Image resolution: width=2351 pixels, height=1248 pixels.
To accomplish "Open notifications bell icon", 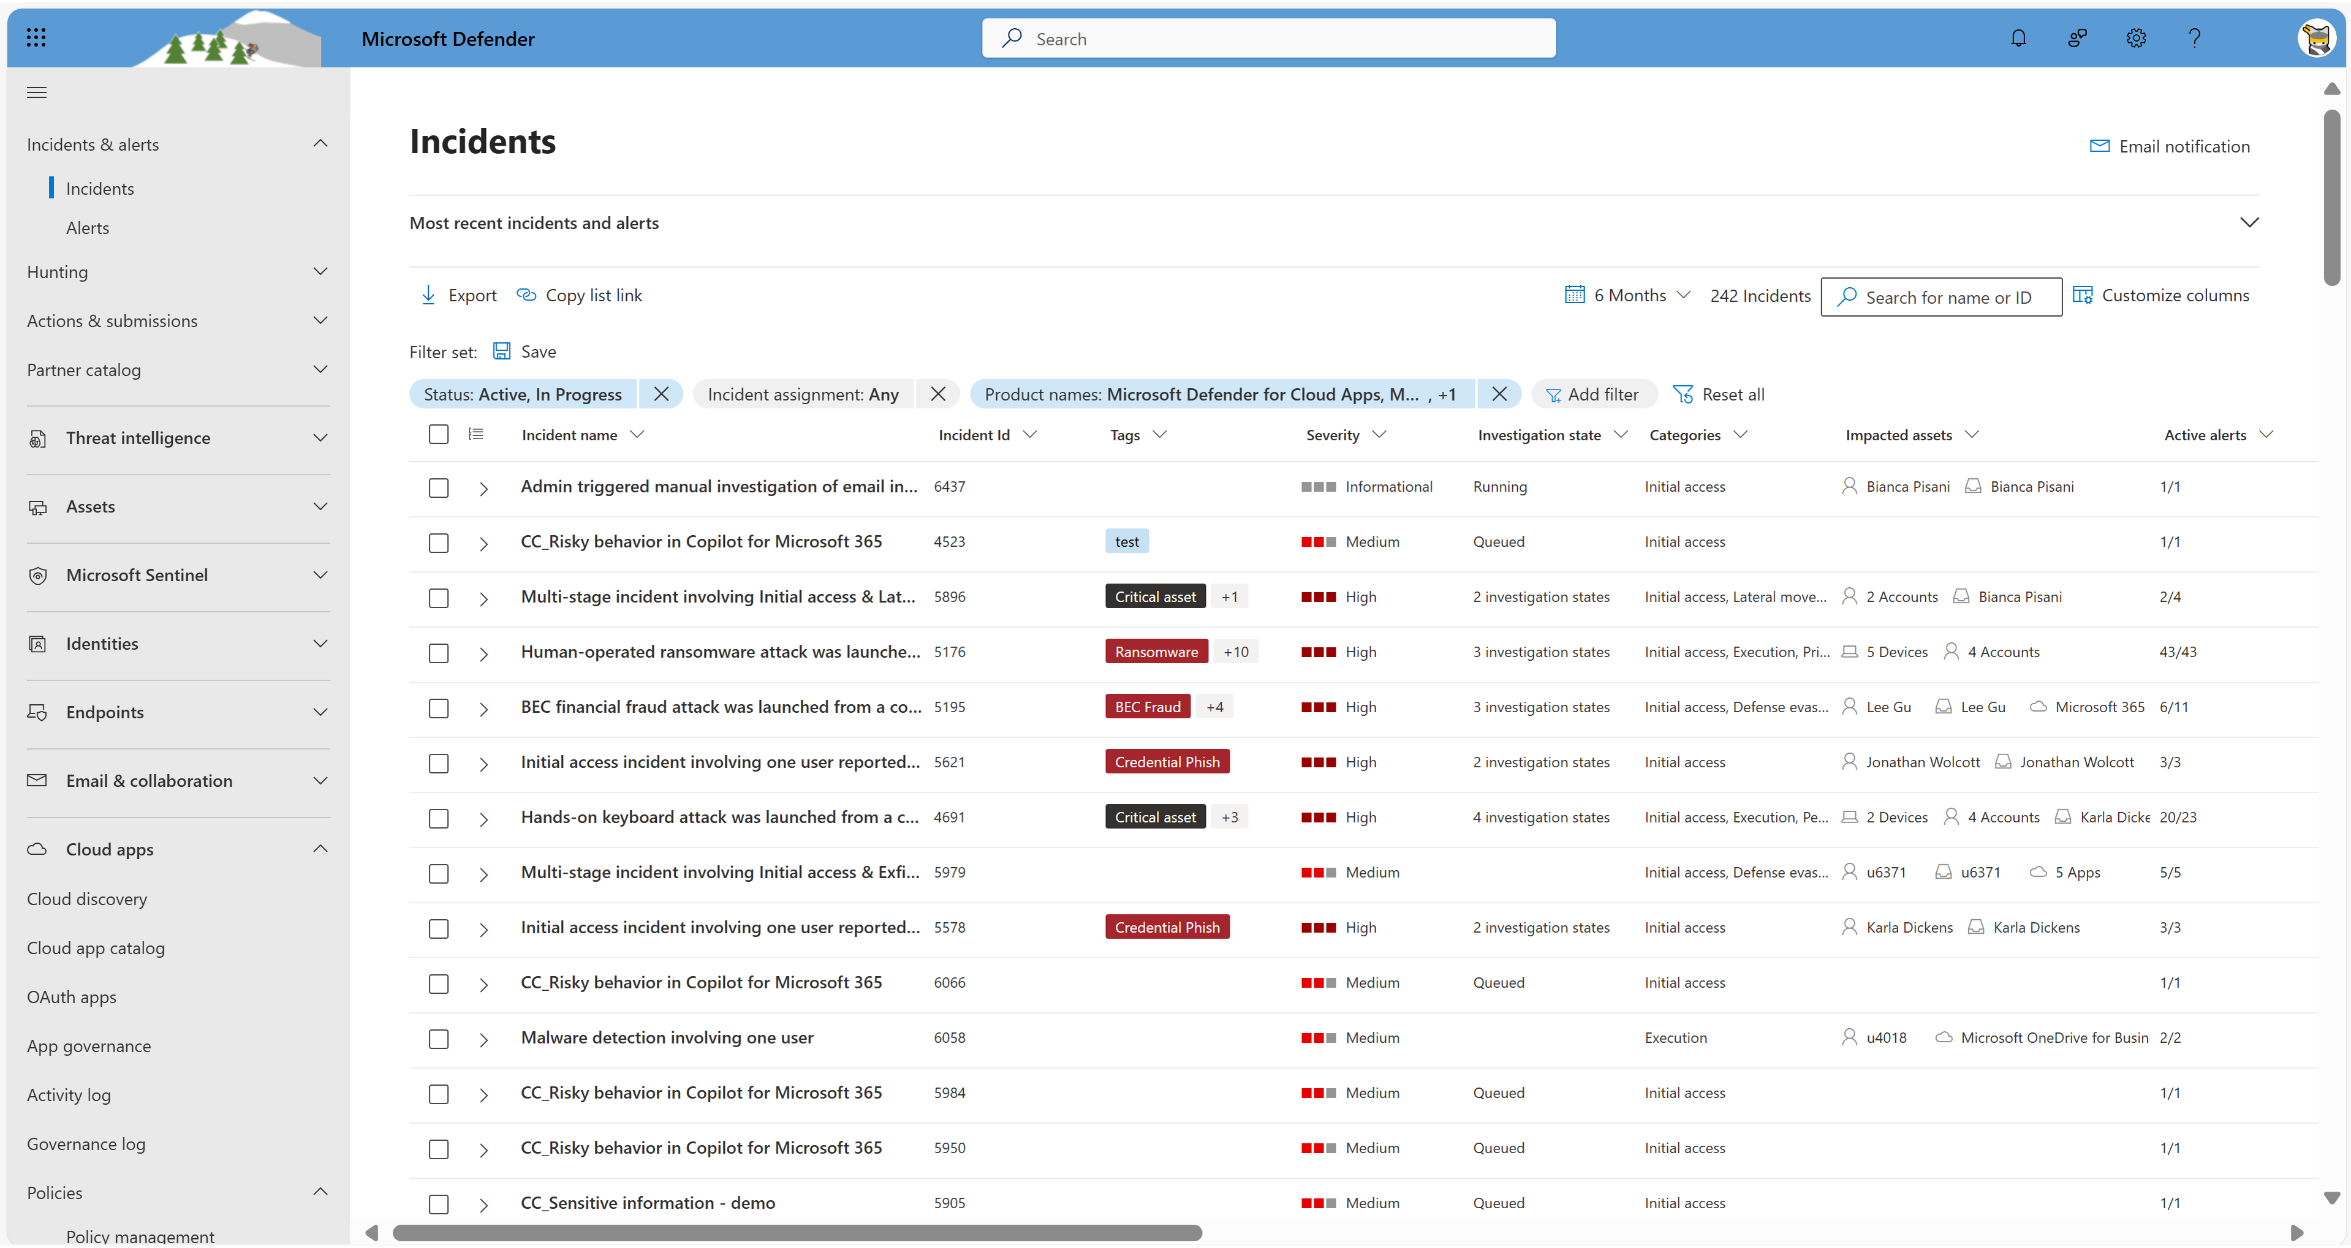I will [2018, 39].
